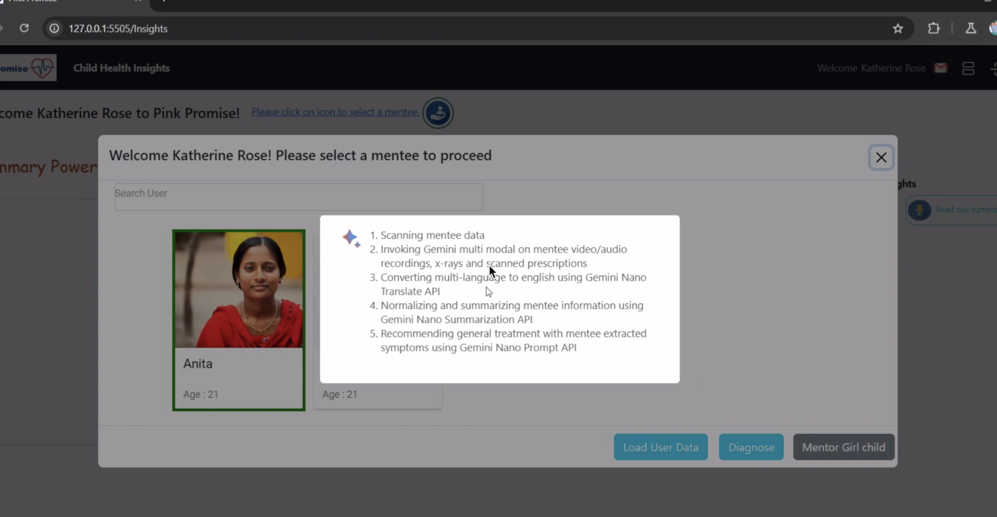The image size is (997, 517).
Task: Open browser extensions puzzle icon
Action: pyautogui.click(x=934, y=29)
